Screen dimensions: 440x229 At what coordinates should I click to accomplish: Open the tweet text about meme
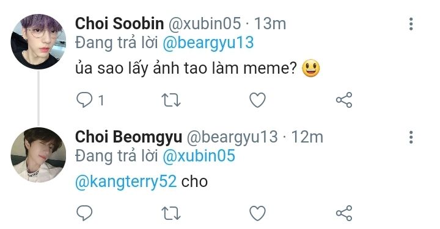[x=197, y=68]
